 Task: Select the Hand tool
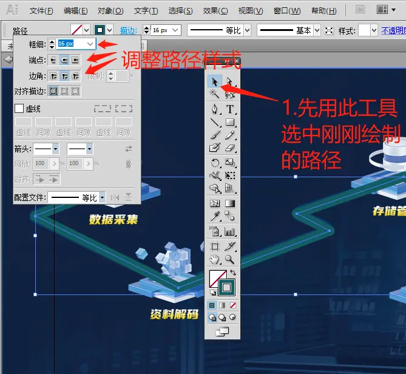[x=215, y=259]
